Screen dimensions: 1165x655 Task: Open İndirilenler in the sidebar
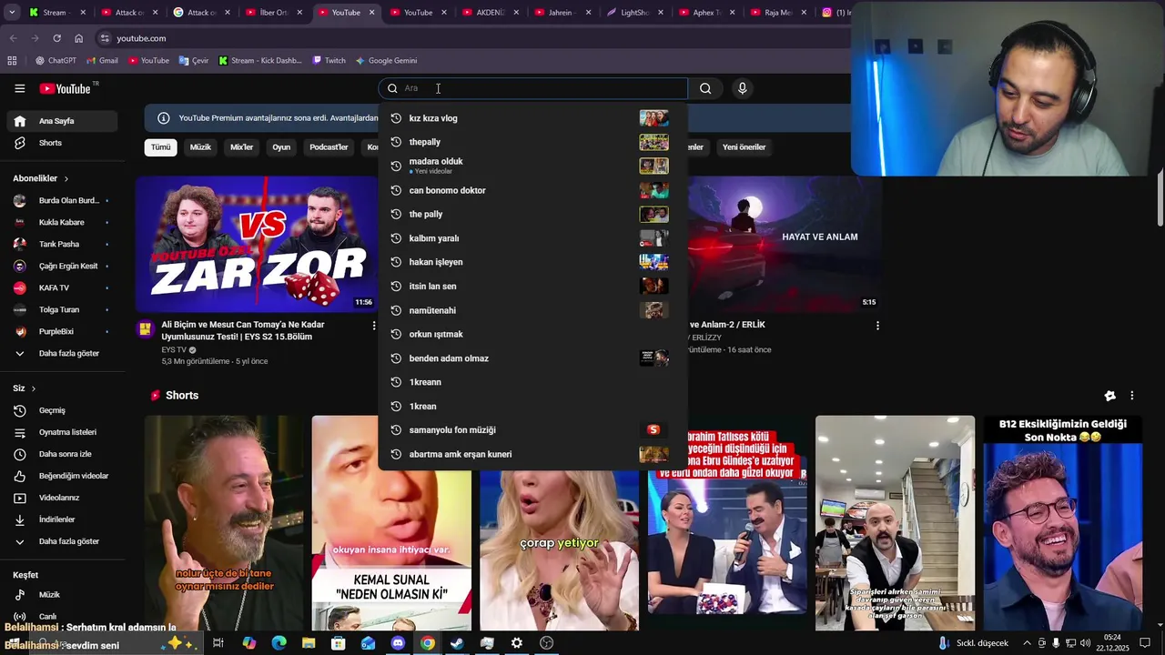(60, 519)
